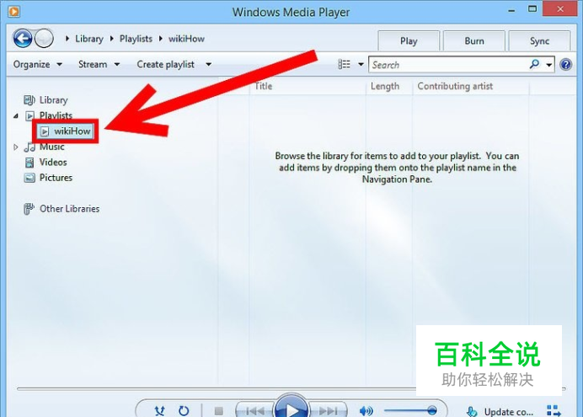Viewport: 583px width, 417px height.
Task: Toggle repeat playback
Action: coord(184,411)
